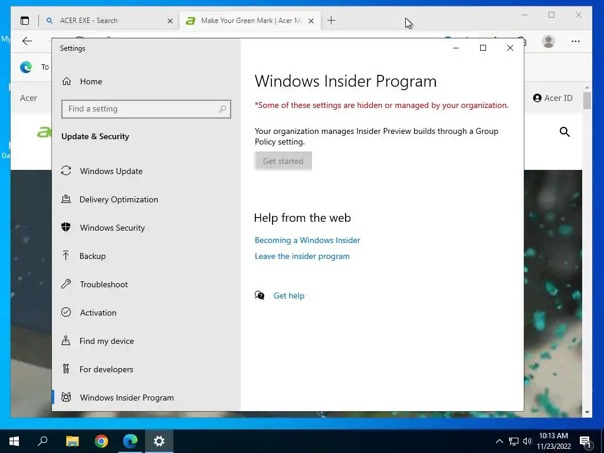Viewport: 604px width, 453px height.
Task: Open Leave the insider program link
Action: pos(302,256)
